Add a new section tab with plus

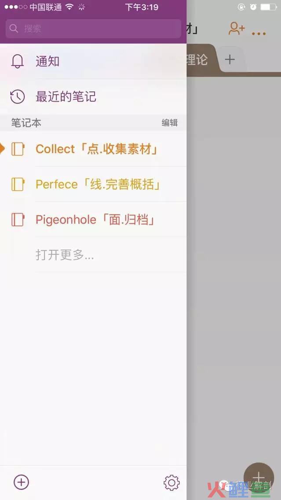(x=230, y=59)
